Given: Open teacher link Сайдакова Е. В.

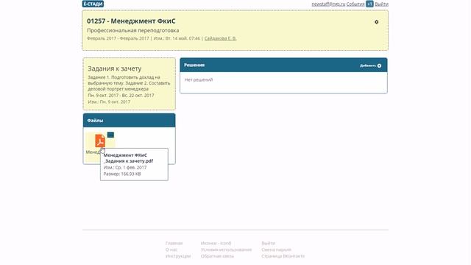Looking at the screenshot, I should (x=221, y=38).
